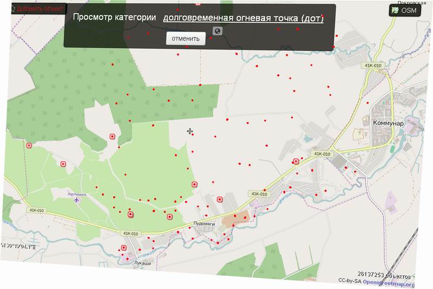Image resolution: width=433 pixels, height=289 pixels.
Task: Click the square marker at far left edge
Action: 29,145
